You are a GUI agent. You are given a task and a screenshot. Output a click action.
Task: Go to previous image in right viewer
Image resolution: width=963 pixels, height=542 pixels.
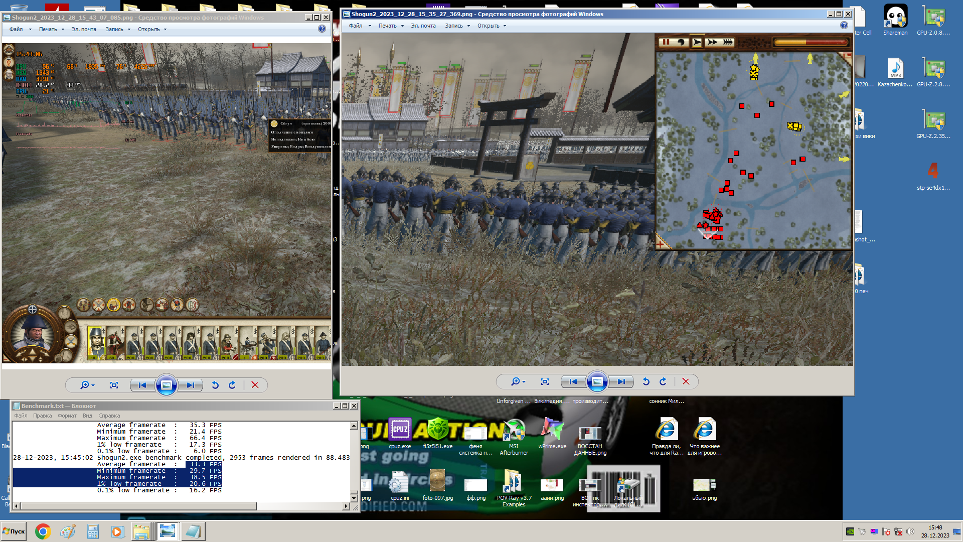(573, 382)
